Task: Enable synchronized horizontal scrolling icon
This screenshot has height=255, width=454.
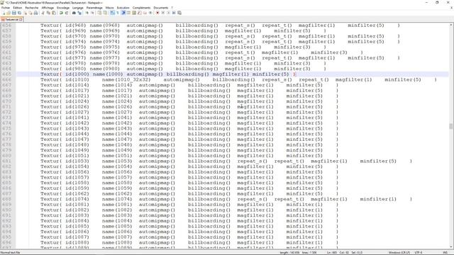Action: coord(105,13)
